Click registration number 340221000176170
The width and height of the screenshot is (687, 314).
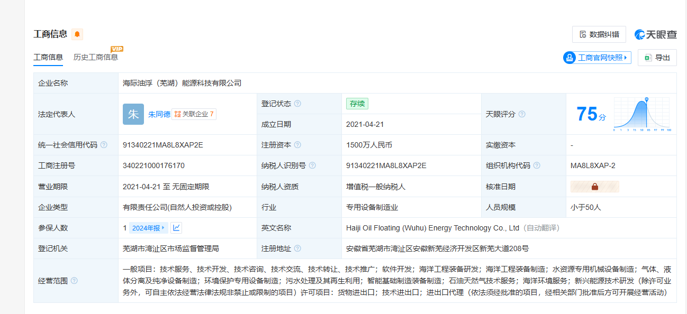pos(153,165)
